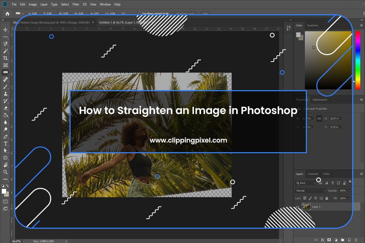365x243 pixels.
Task: Open the Opacity percentage dropdown
Action: coord(349,191)
